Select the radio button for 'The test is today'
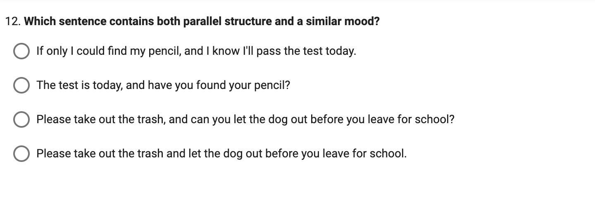The height and width of the screenshot is (220, 595). (x=21, y=85)
